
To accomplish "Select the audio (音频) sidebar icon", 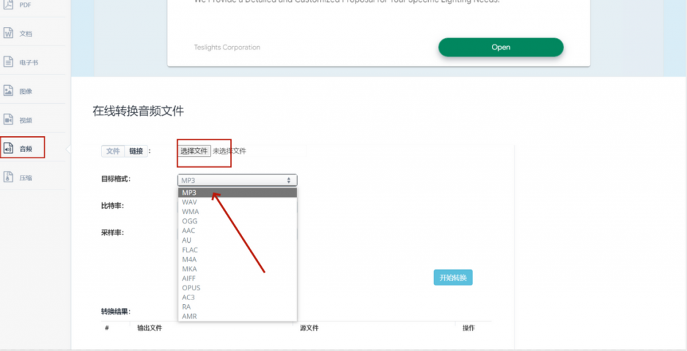I will click(x=8, y=149).
